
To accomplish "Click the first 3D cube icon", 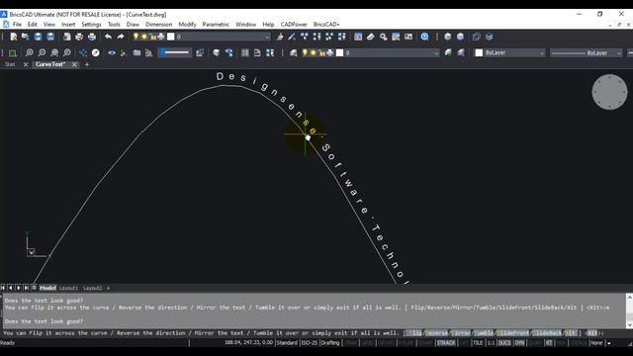I will [447, 37].
